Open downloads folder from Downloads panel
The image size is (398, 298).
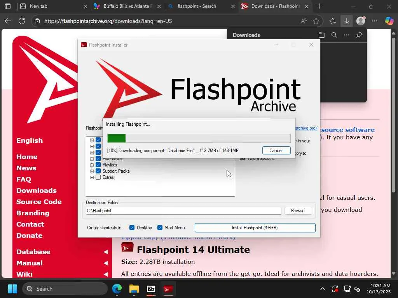(x=322, y=35)
